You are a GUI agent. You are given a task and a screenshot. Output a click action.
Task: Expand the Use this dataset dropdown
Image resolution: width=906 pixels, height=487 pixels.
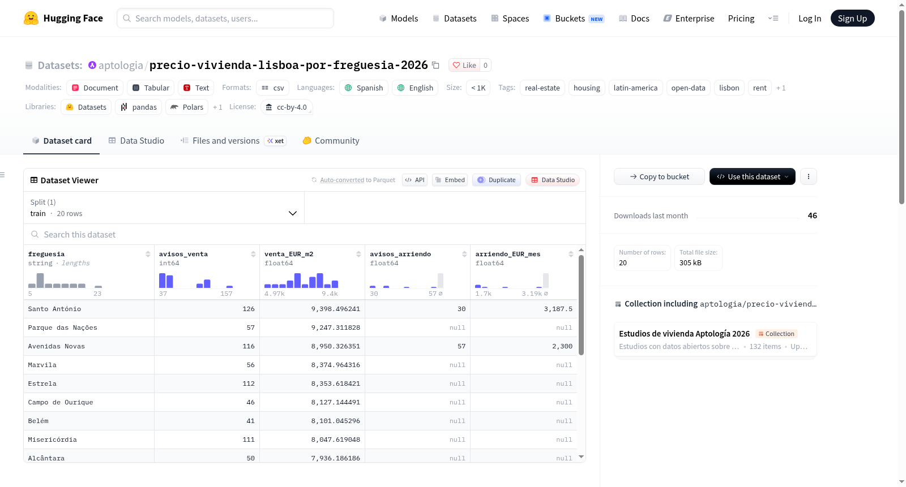pos(753,176)
